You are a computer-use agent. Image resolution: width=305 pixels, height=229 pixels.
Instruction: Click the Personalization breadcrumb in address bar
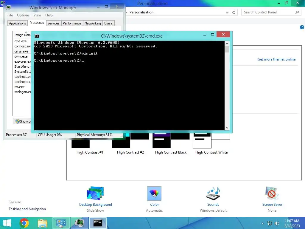(141, 12)
